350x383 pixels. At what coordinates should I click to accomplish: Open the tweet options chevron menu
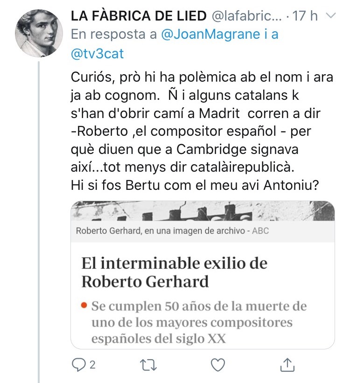click(x=330, y=16)
